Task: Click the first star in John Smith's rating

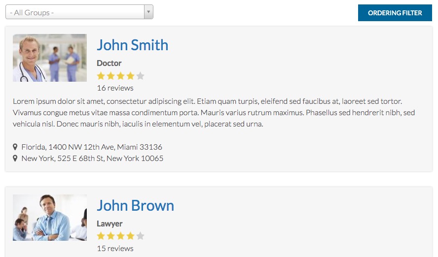Action: pyautogui.click(x=101, y=76)
